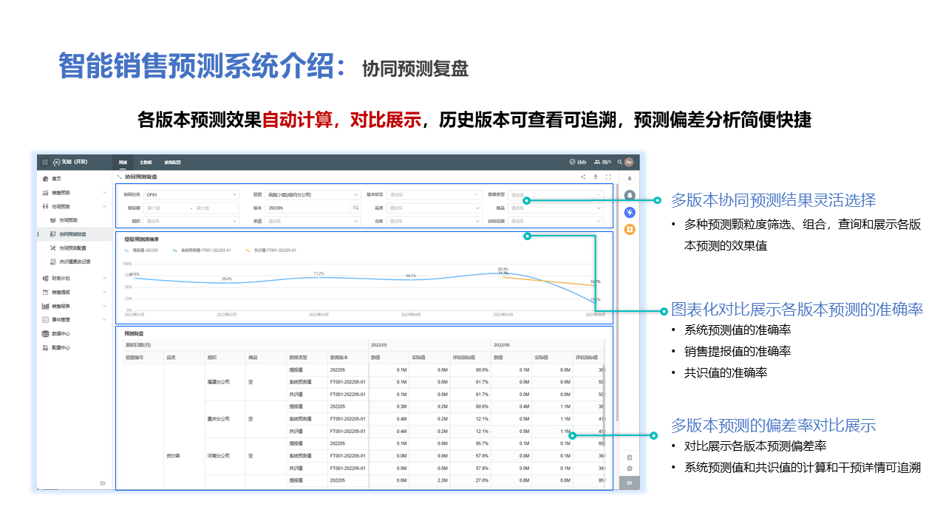Enter fullscreen with the expand icon
This screenshot has height=532, width=946.
pyautogui.click(x=608, y=177)
